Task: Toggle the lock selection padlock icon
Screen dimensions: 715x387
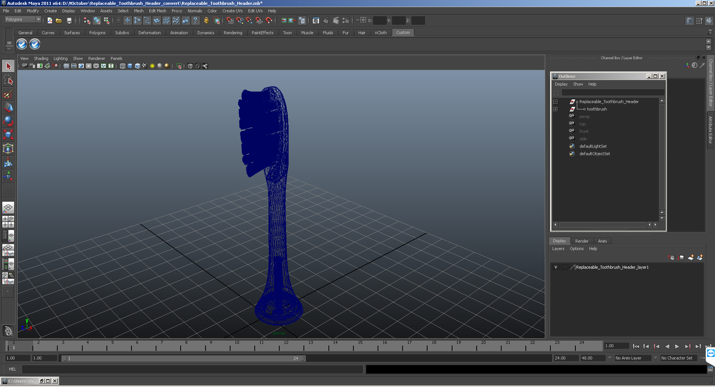Action: 206,20
